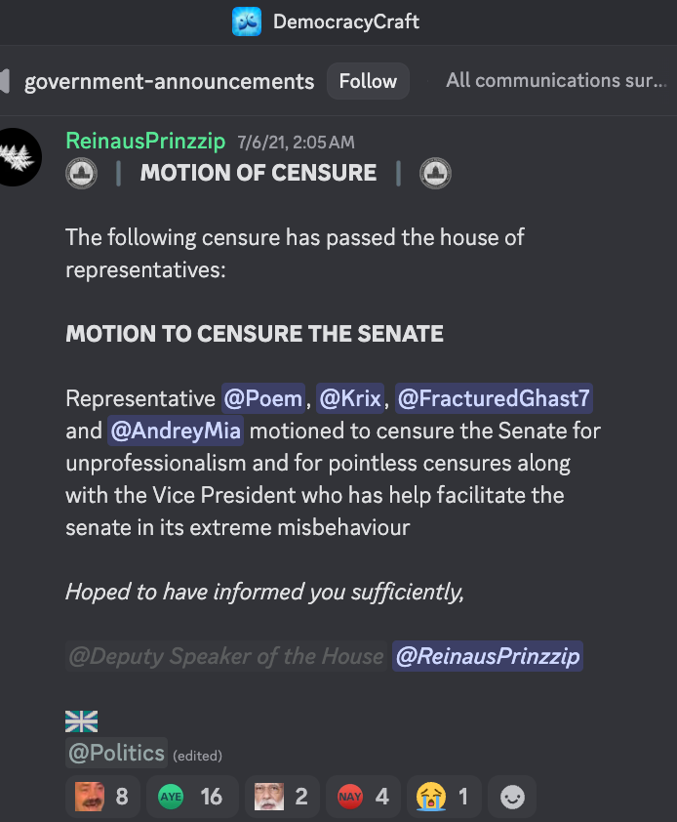Click the @Politics role mention

tap(116, 753)
